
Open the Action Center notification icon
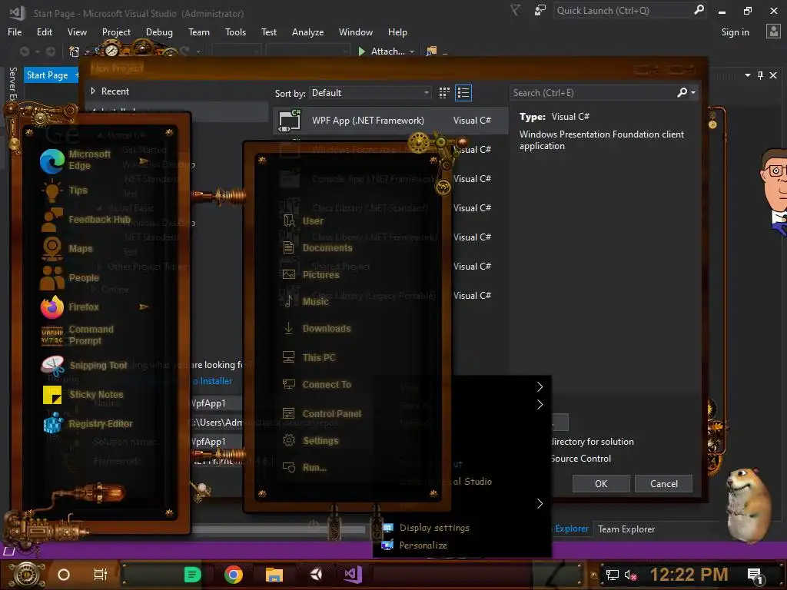point(755,575)
